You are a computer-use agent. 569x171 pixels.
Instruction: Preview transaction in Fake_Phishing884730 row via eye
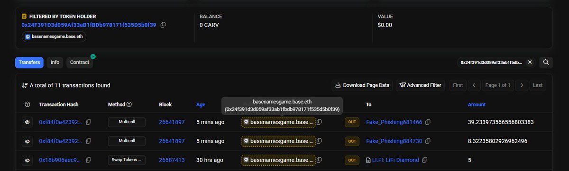[x=28, y=141]
